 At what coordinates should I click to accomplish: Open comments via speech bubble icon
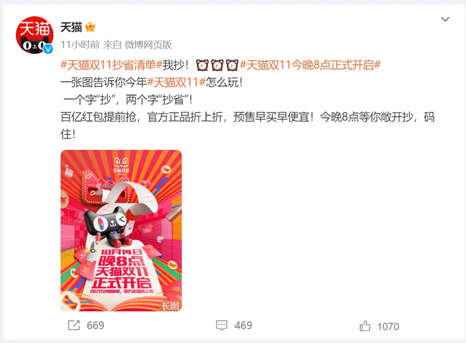221,325
